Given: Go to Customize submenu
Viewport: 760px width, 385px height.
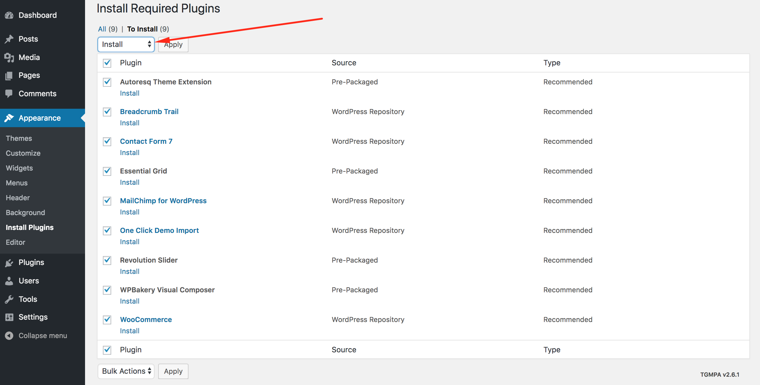Looking at the screenshot, I should (x=23, y=153).
